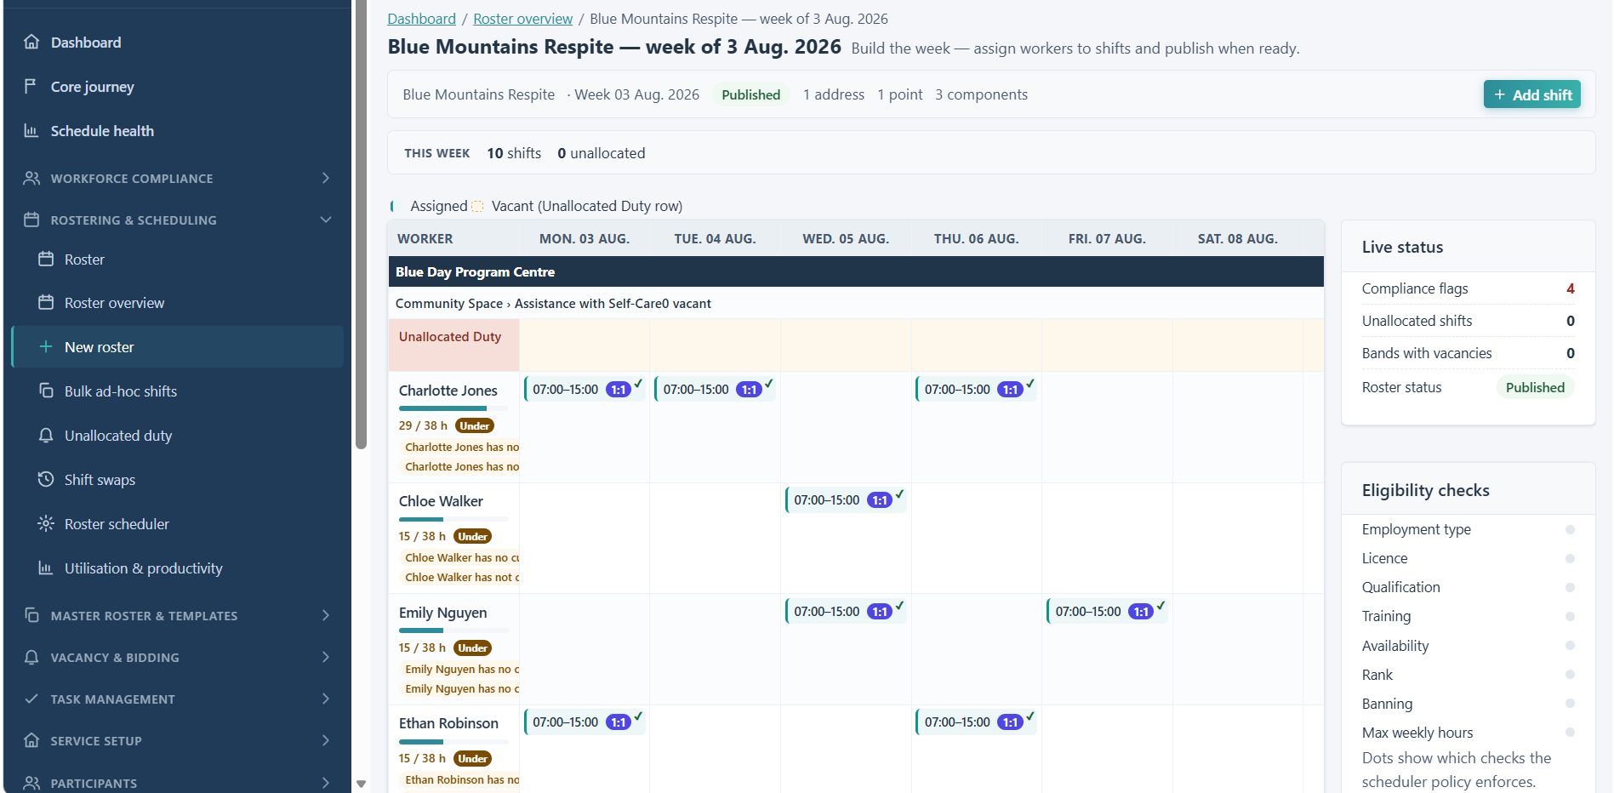Follow the Roster overview breadcrumb link
The height and width of the screenshot is (793, 1614).
click(522, 19)
